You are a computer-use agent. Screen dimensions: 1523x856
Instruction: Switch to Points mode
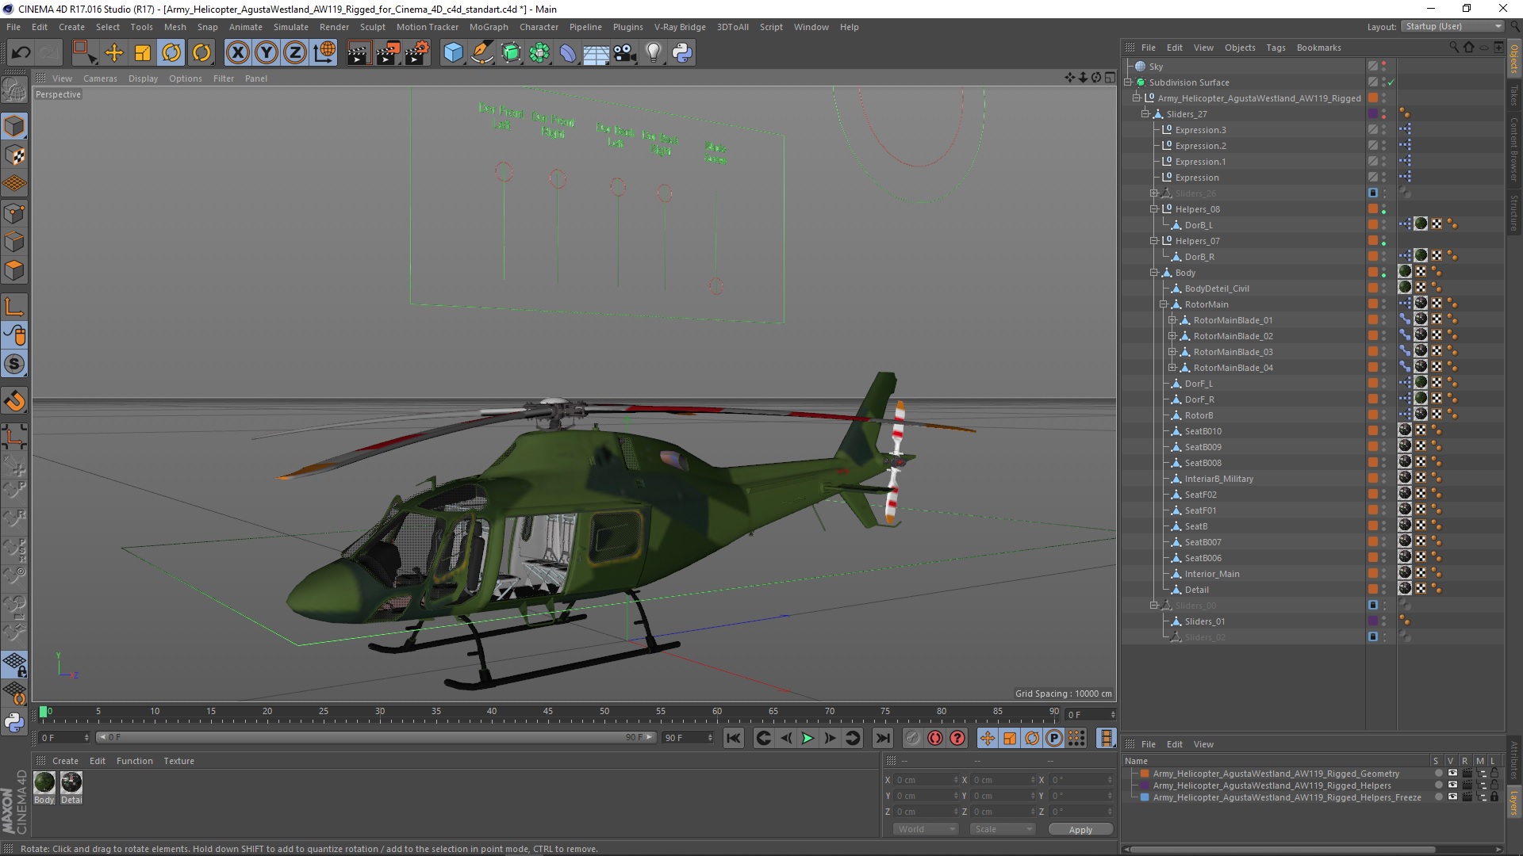[14, 213]
